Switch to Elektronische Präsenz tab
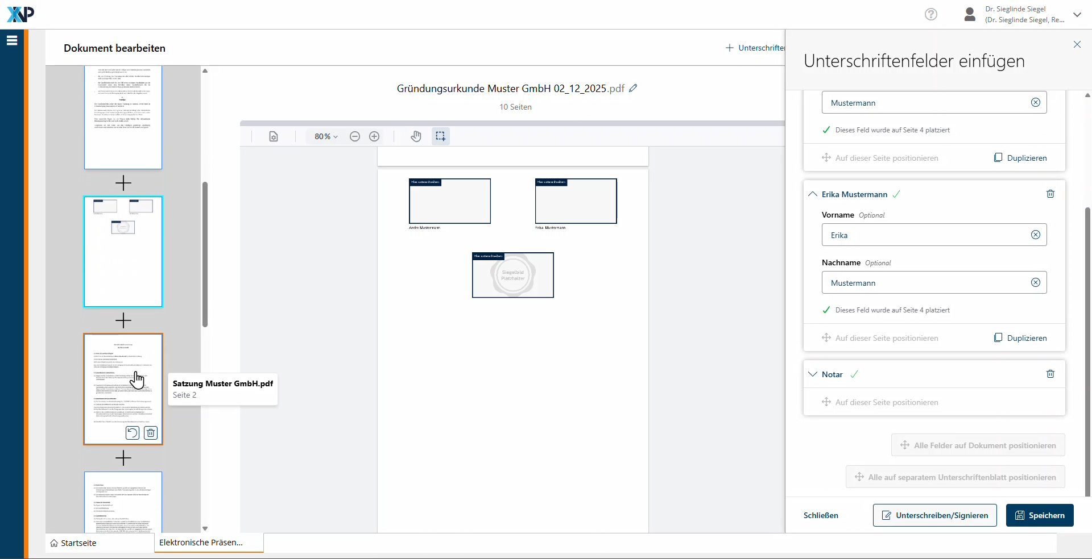The image size is (1092, 559). click(201, 543)
